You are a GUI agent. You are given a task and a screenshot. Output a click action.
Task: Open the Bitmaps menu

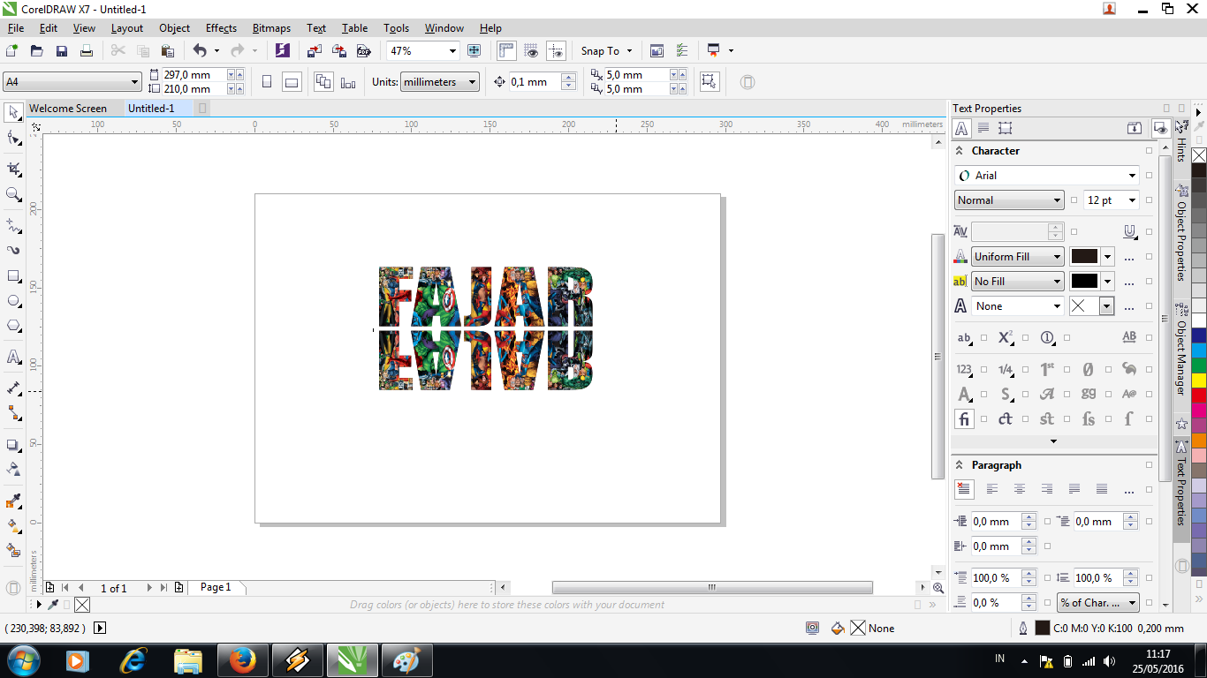click(271, 27)
